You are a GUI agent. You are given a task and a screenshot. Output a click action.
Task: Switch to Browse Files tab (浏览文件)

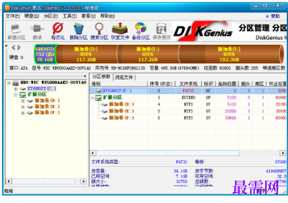pyautogui.click(x=124, y=77)
